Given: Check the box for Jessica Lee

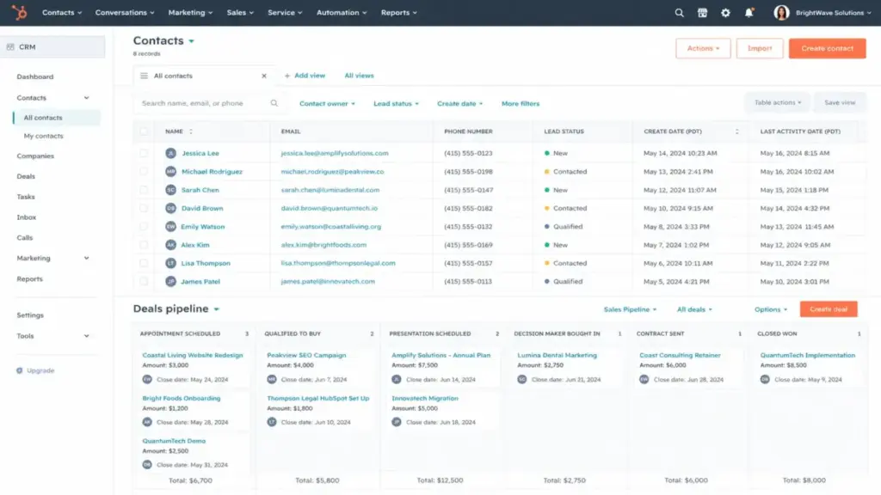Looking at the screenshot, I should [144, 153].
